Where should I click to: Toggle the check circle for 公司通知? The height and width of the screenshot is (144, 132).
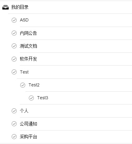click(x=14, y=124)
